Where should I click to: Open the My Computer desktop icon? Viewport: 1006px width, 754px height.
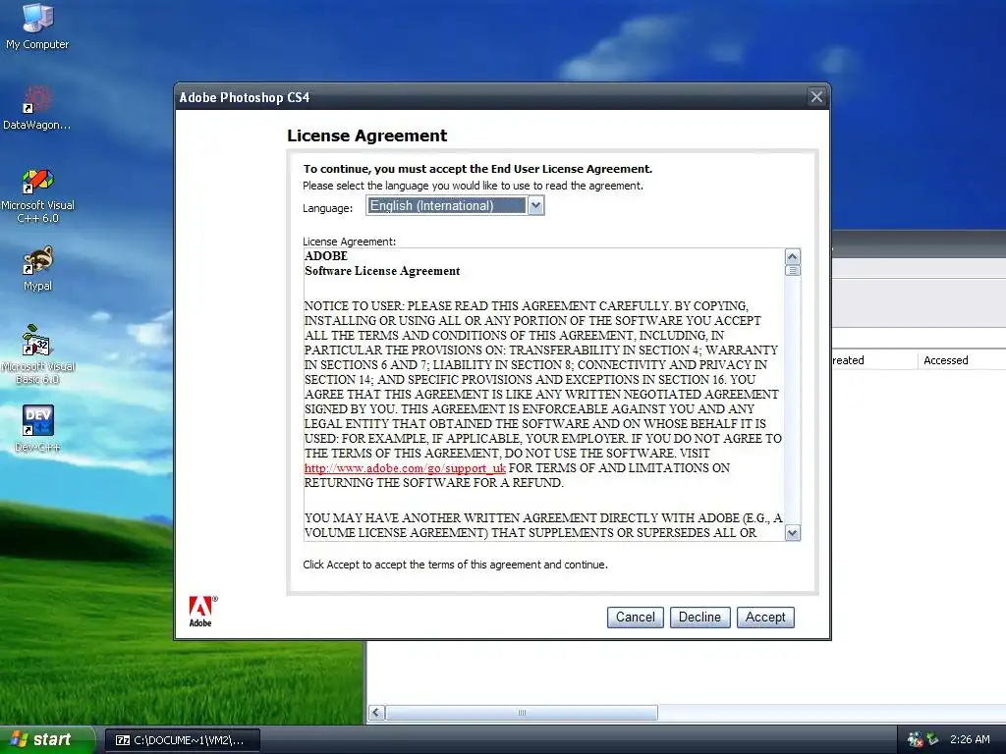coord(37,26)
